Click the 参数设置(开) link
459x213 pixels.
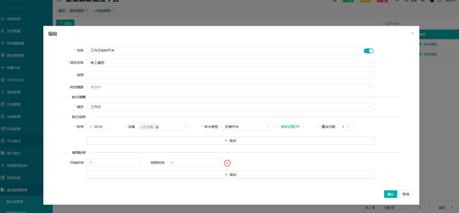click(290, 127)
